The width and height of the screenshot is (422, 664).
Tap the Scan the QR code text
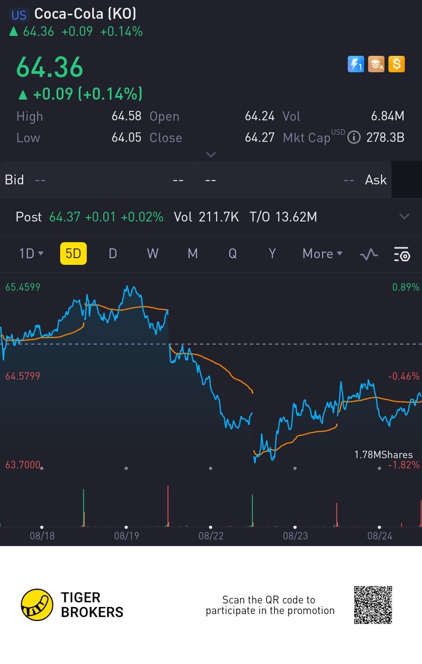[270, 605]
